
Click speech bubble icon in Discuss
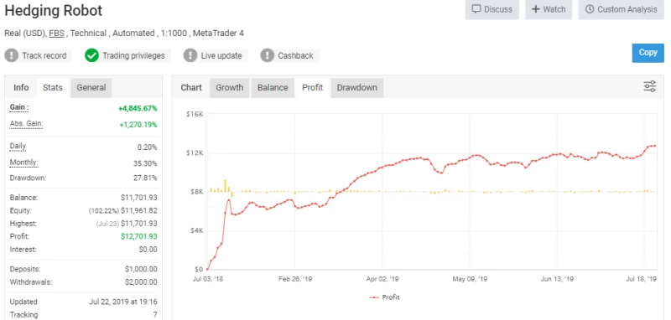coord(476,9)
